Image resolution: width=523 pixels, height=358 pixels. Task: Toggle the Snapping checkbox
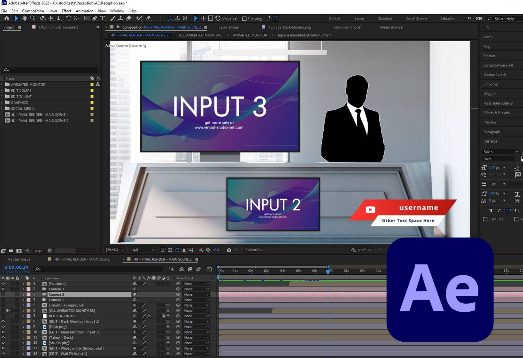click(x=244, y=19)
